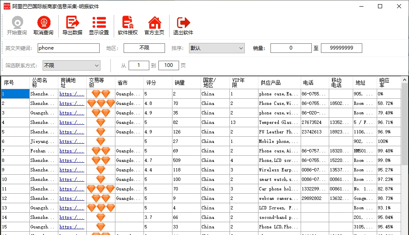The width and height of the screenshot is (409, 235).
Task: Open shop link in row 1
Action: [x=72, y=94]
